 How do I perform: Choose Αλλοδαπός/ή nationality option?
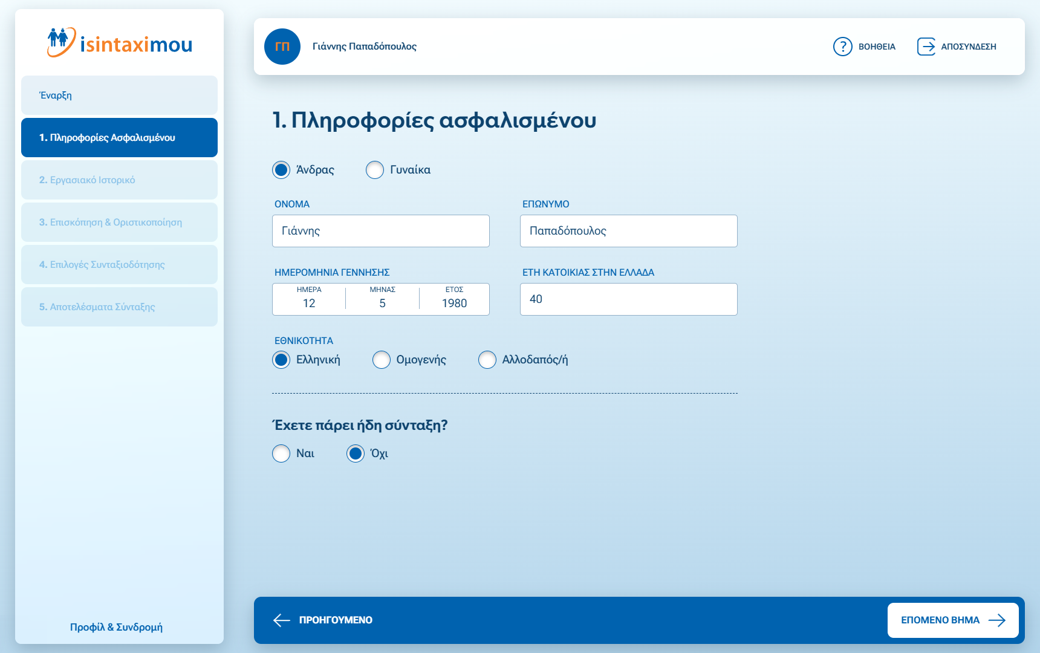[487, 360]
